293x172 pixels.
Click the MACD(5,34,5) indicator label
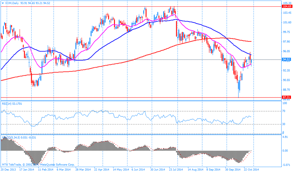pyautogui.click(x=19, y=138)
